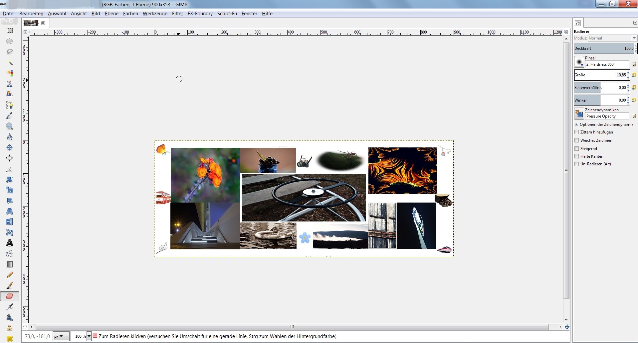Open the zoom percentage dropdown arrow
This screenshot has height=343, width=638.
click(89, 336)
